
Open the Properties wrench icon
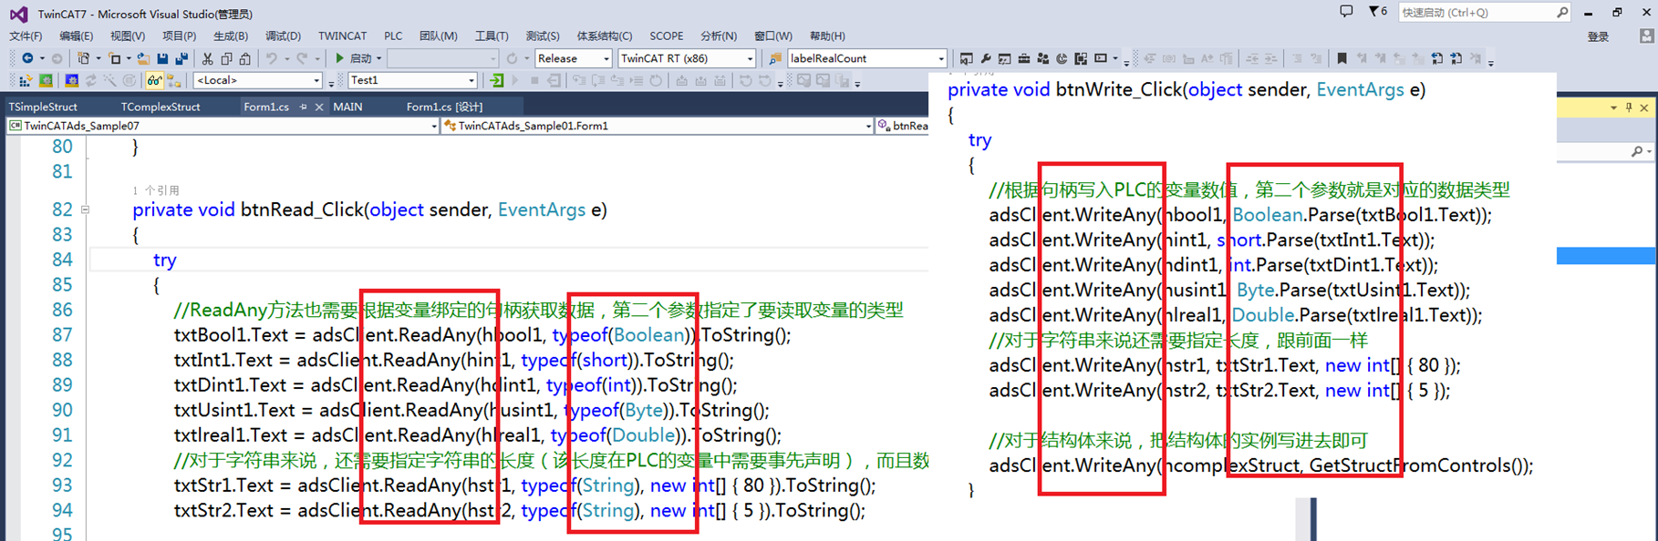[x=986, y=58]
